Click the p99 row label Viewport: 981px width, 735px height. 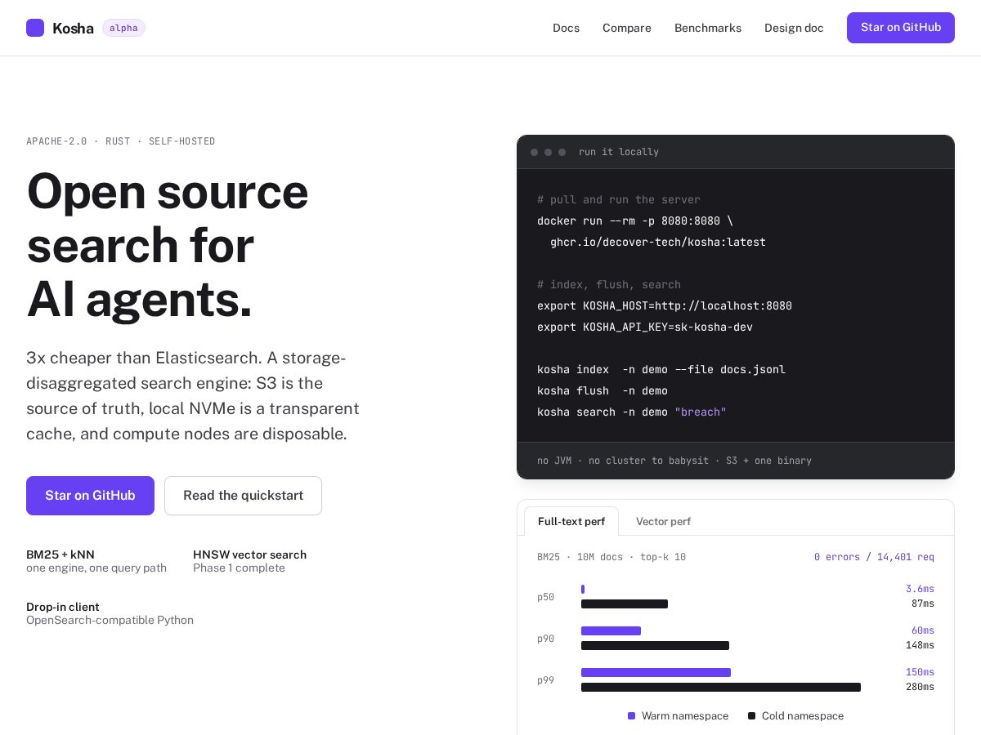(x=545, y=680)
